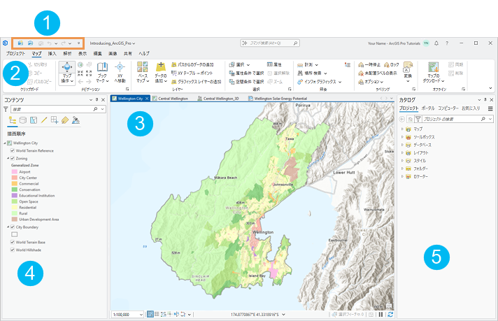Image resolution: width=498 pixels, height=321 pixels.
Task: Select the マップ操作 explore tool
Action: (67, 73)
